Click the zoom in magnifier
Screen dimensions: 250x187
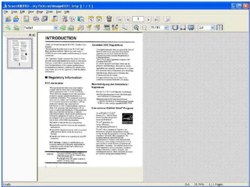(136, 27)
